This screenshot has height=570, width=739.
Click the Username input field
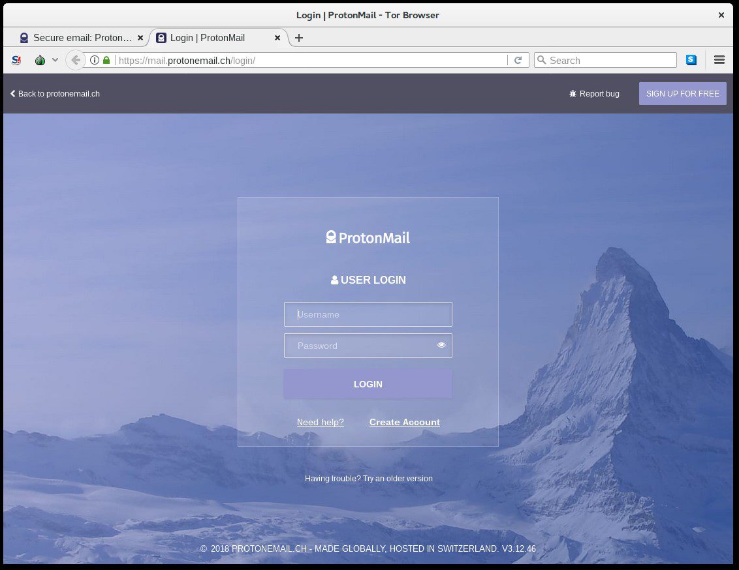pos(368,314)
